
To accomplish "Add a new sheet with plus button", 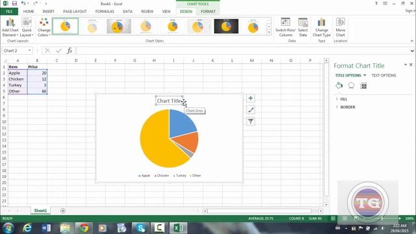I will [x=63, y=211].
